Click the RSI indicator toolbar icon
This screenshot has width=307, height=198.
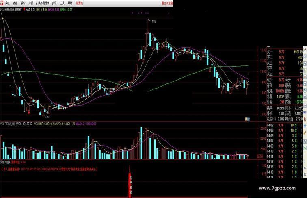(305, 112)
